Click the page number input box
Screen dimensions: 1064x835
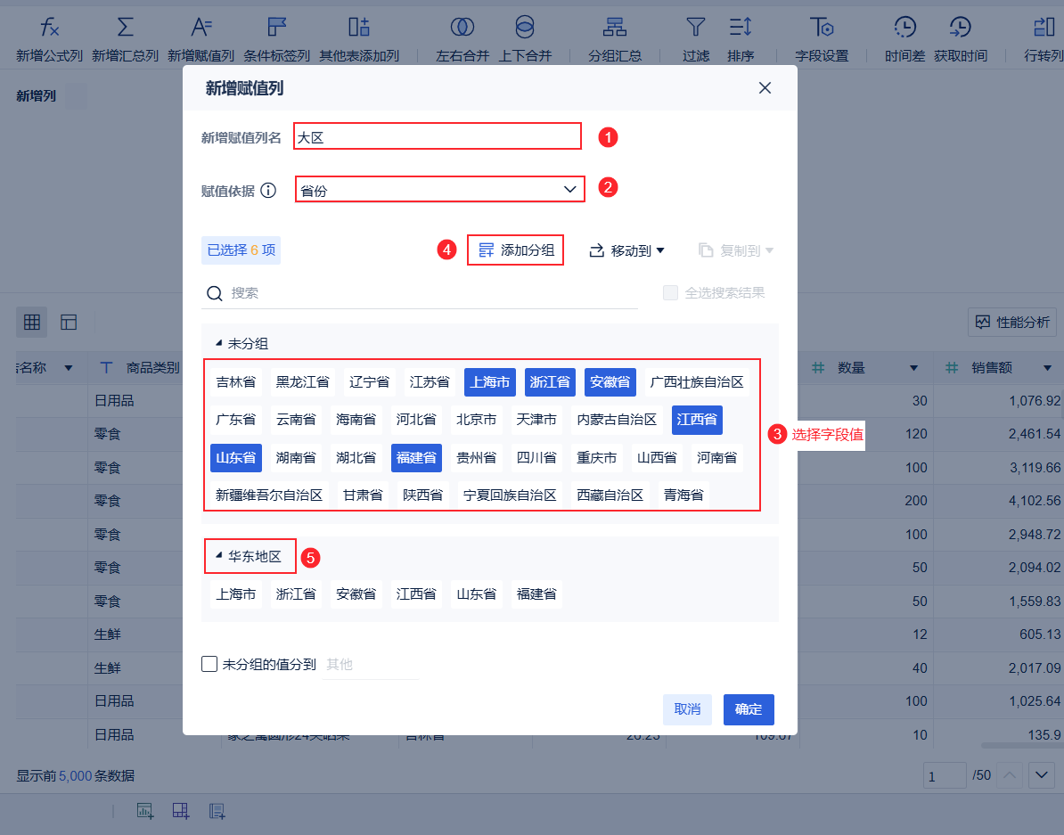pyautogui.click(x=945, y=775)
